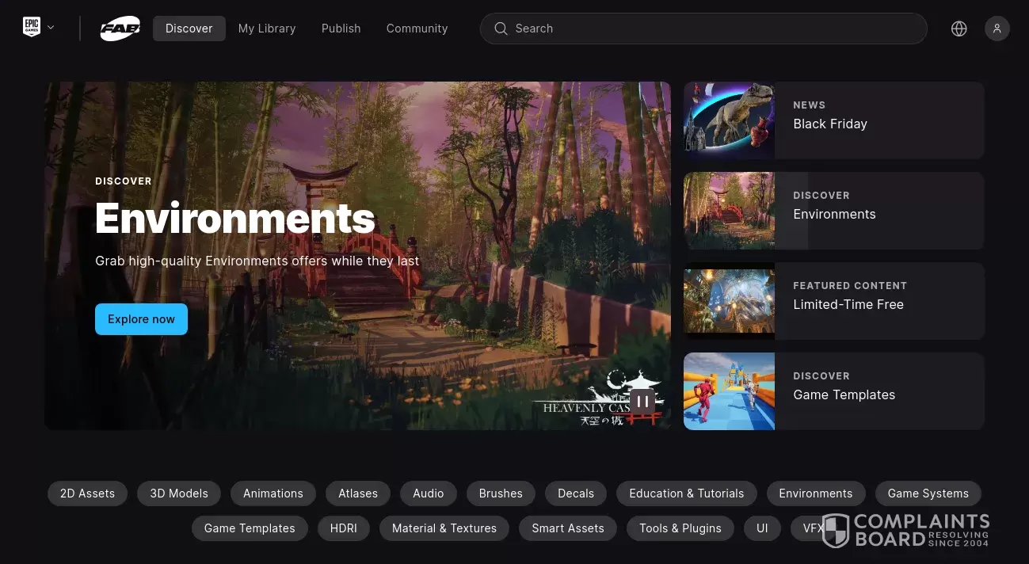Go to My Library
This screenshot has width=1029, height=564.
(267, 29)
